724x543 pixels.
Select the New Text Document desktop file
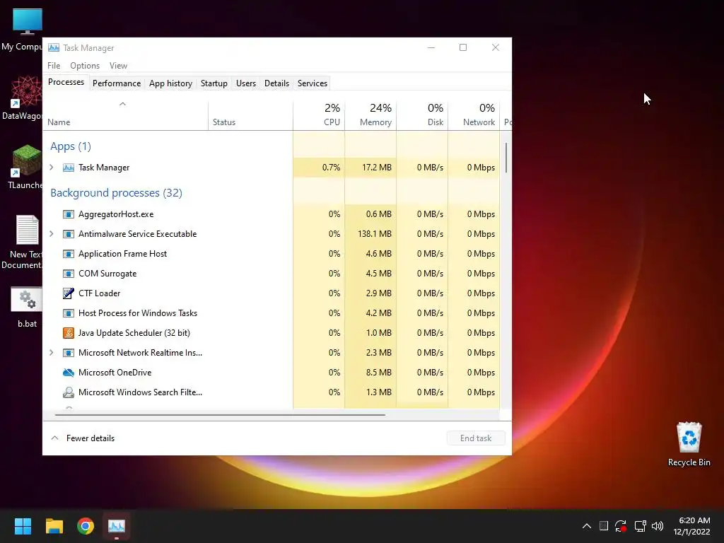[22, 242]
